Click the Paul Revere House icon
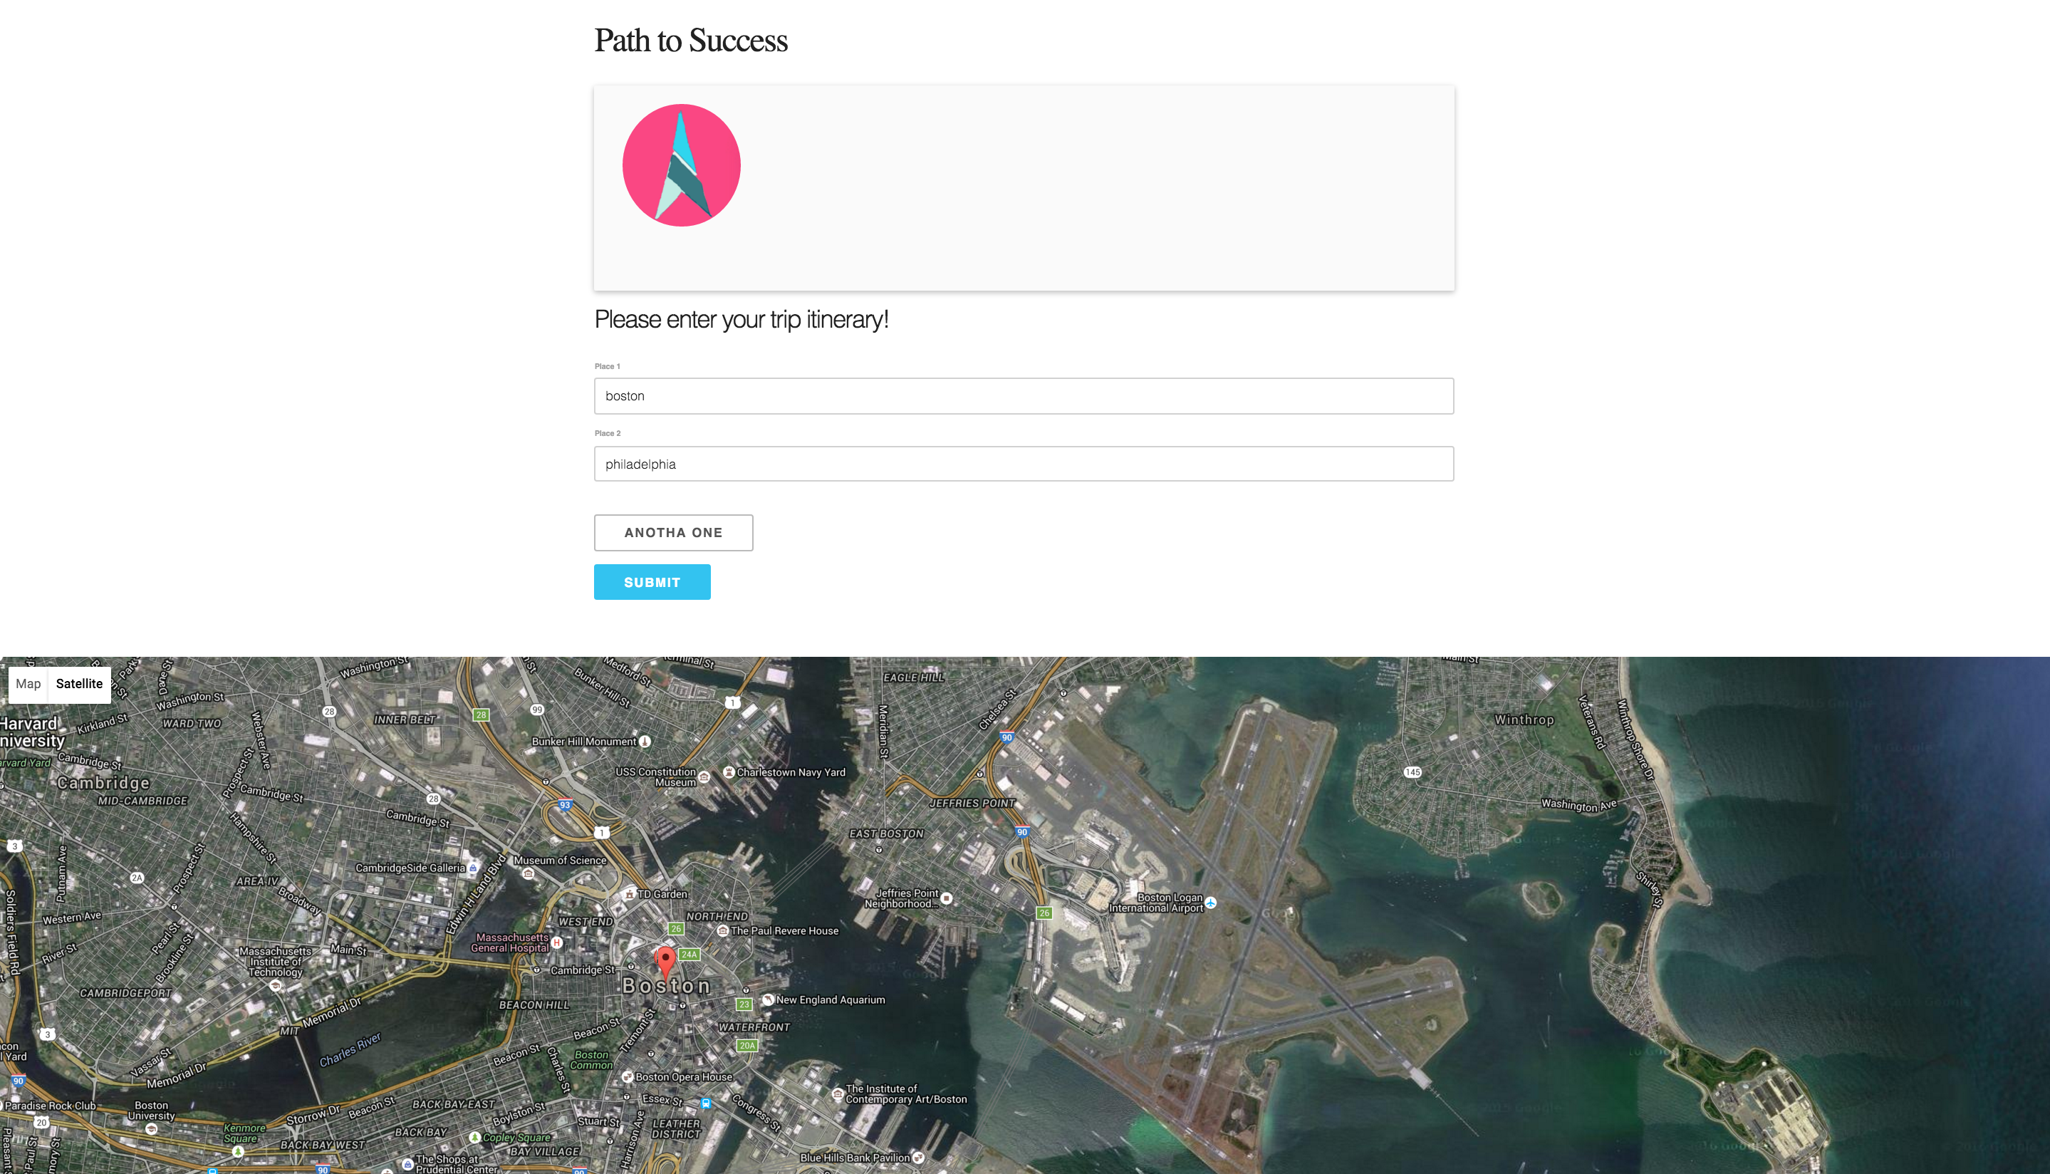This screenshot has width=2050, height=1174. [723, 930]
